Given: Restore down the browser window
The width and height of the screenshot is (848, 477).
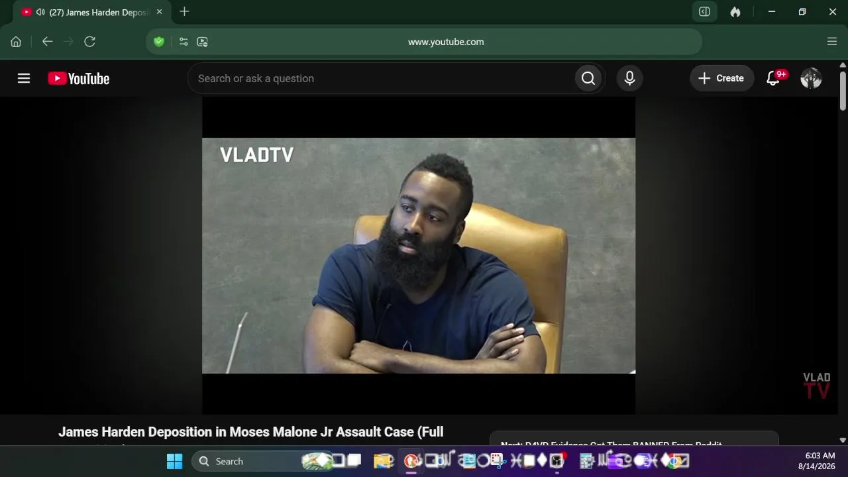Looking at the screenshot, I should (802, 12).
